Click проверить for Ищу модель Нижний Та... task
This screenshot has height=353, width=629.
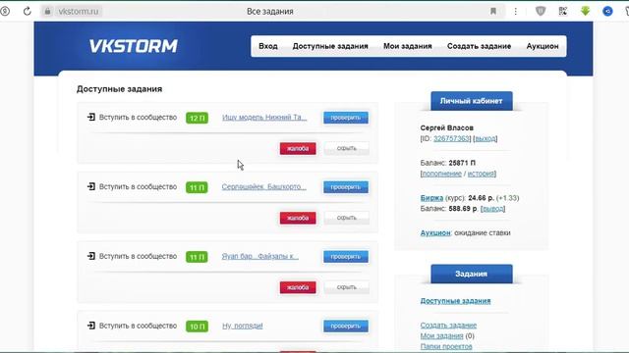(x=346, y=118)
